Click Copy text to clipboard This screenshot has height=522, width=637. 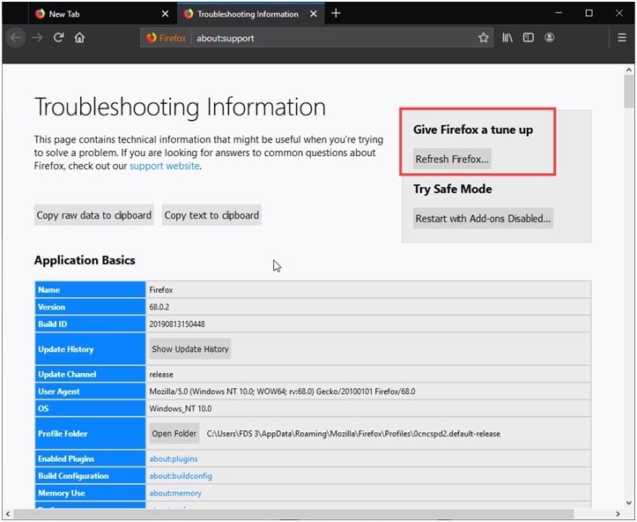211,215
